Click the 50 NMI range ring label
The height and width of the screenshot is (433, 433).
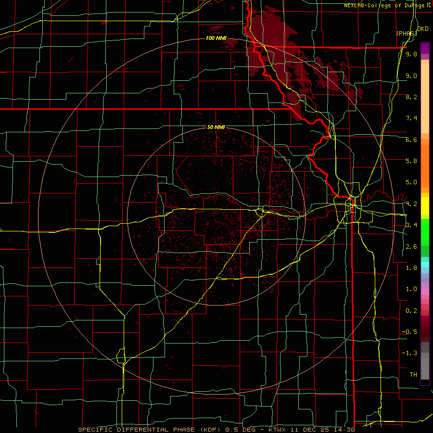point(216,127)
